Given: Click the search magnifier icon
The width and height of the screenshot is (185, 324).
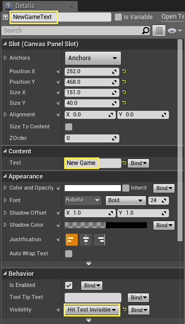Looking at the screenshot, I should (x=146, y=31).
